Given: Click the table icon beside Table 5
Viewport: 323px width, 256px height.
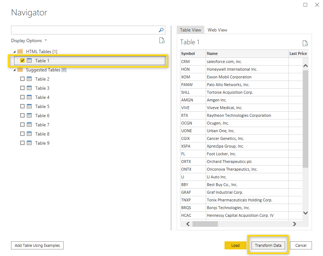Looking at the screenshot, I should [x=29, y=106].
